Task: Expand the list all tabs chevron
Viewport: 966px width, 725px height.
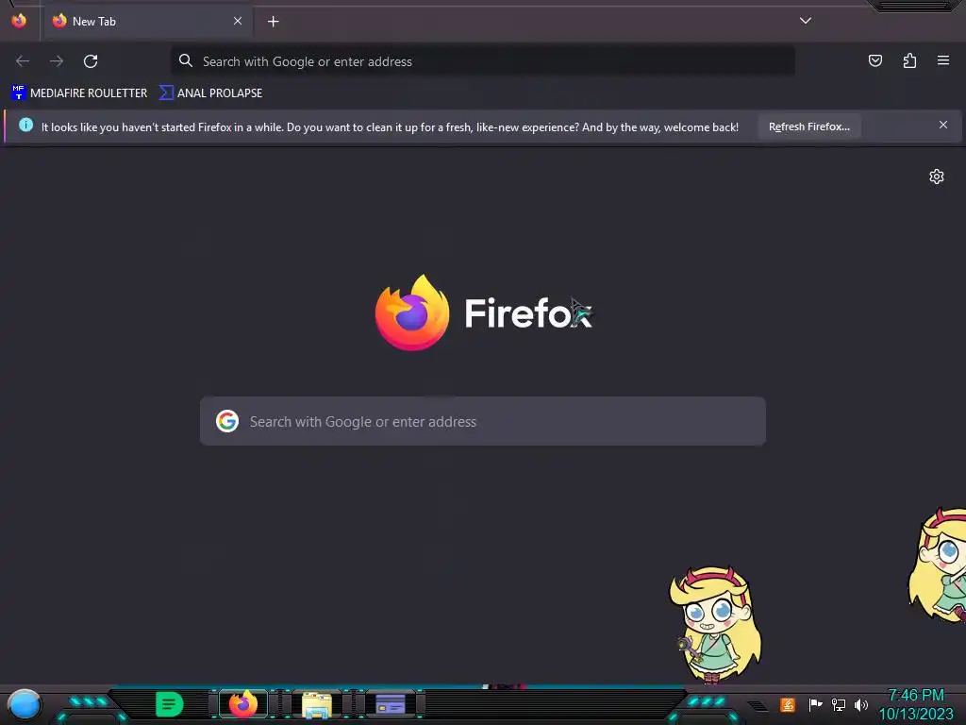Action: (x=805, y=21)
